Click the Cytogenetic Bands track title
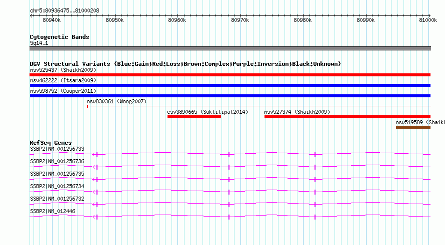This screenshot has width=445, height=245. click(59, 37)
